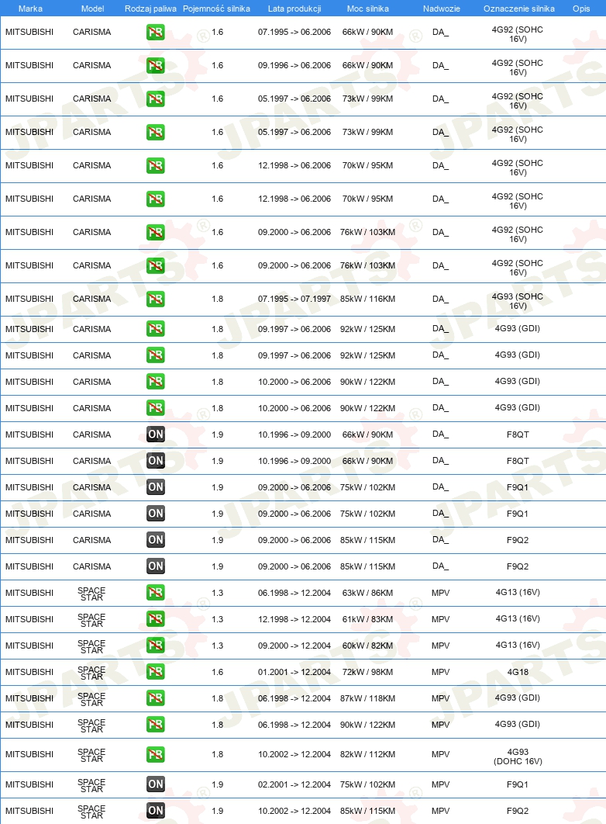
Task: Select the Pojemność silnika column header
Action: [x=216, y=9]
